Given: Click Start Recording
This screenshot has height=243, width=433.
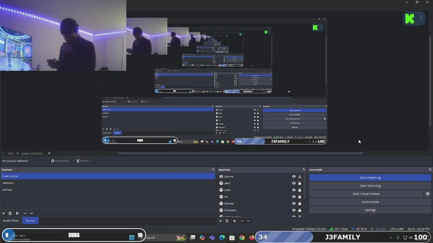Looking at the screenshot, I should pyautogui.click(x=370, y=186).
